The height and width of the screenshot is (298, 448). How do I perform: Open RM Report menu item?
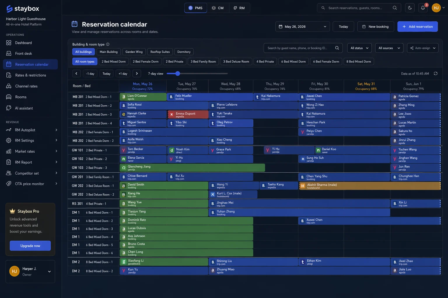30,162
